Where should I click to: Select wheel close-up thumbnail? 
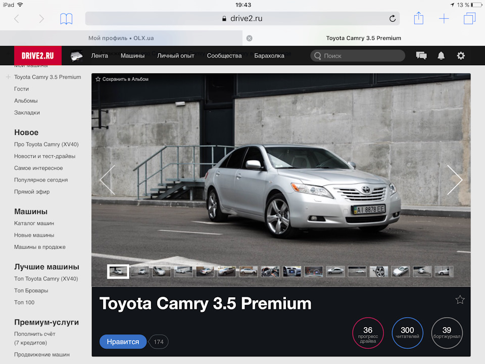[379, 272]
